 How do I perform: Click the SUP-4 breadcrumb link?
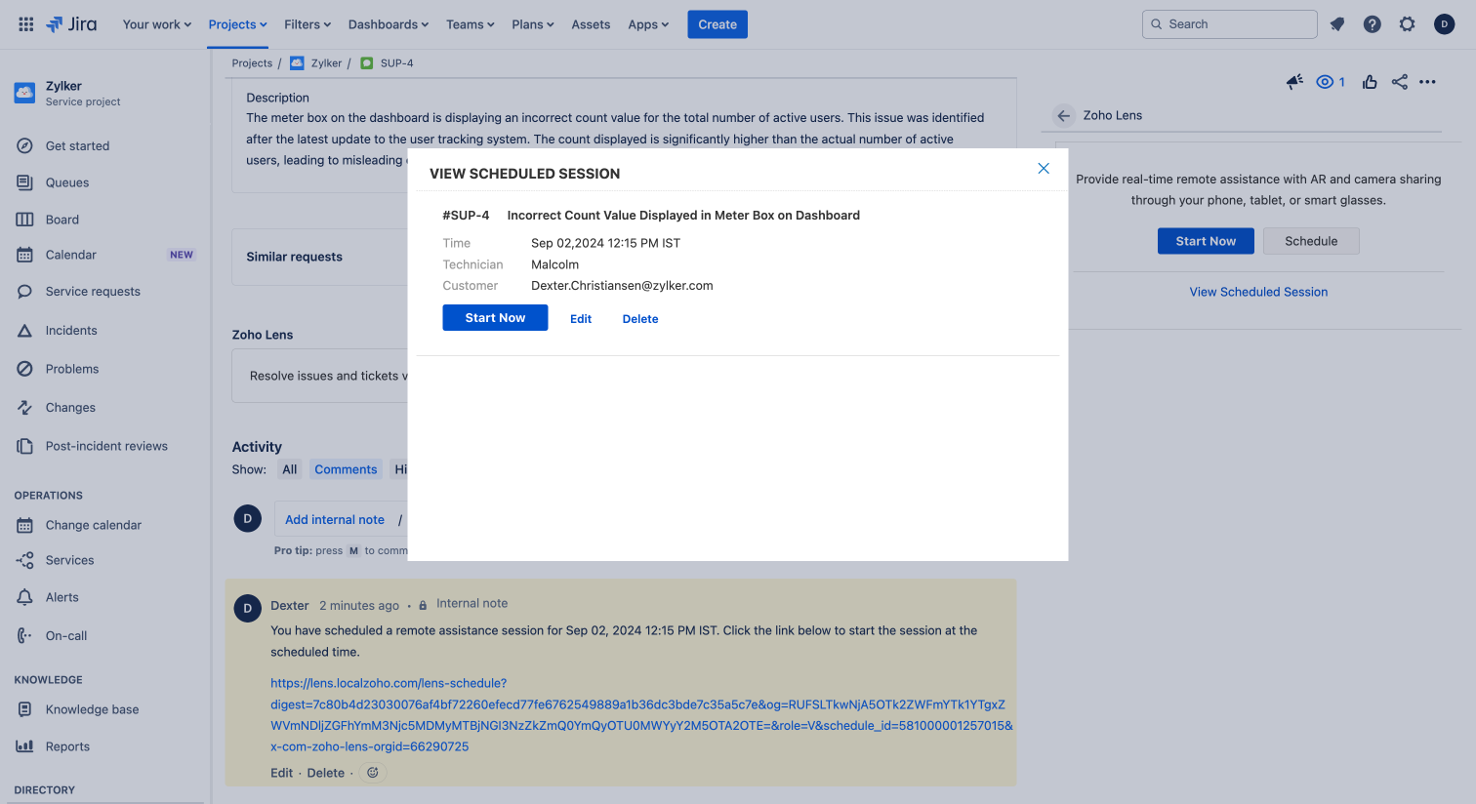coord(396,63)
